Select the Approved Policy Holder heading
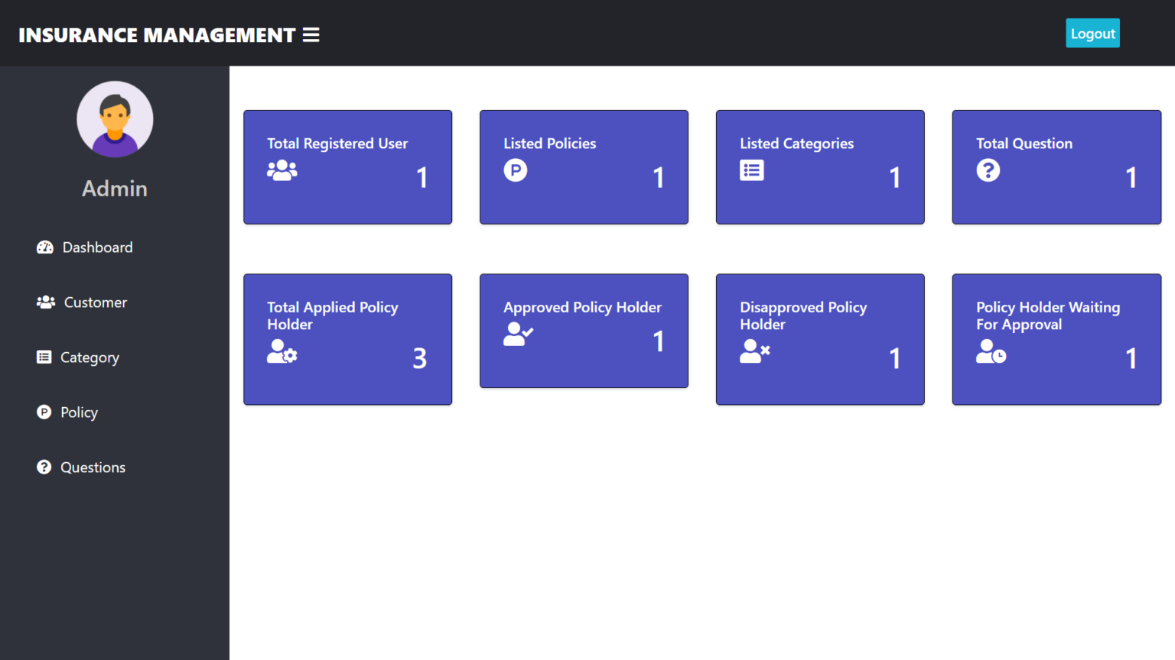Screen dimensions: 1175x660 582,307
